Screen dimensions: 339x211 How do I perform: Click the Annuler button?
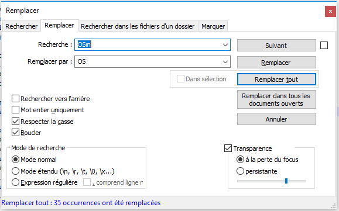pyautogui.click(x=276, y=119)
